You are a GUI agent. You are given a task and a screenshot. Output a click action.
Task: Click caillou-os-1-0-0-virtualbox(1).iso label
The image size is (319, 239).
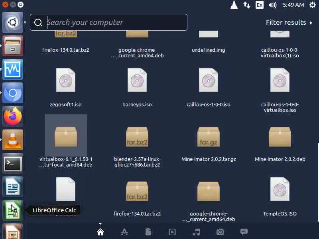point(280,53)
